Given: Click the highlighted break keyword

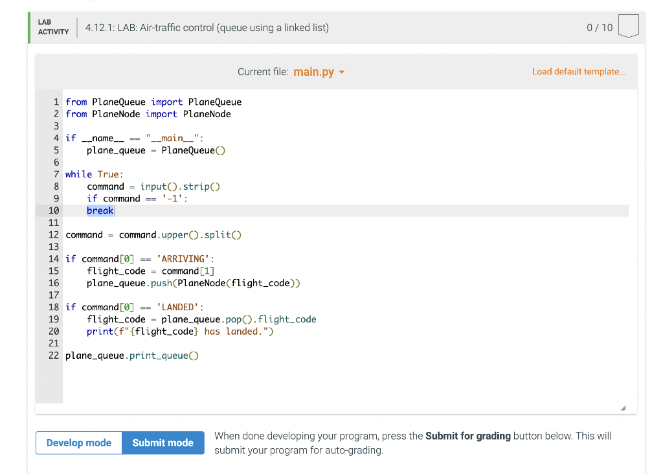Looking at the screenshot, I should 100,210.
